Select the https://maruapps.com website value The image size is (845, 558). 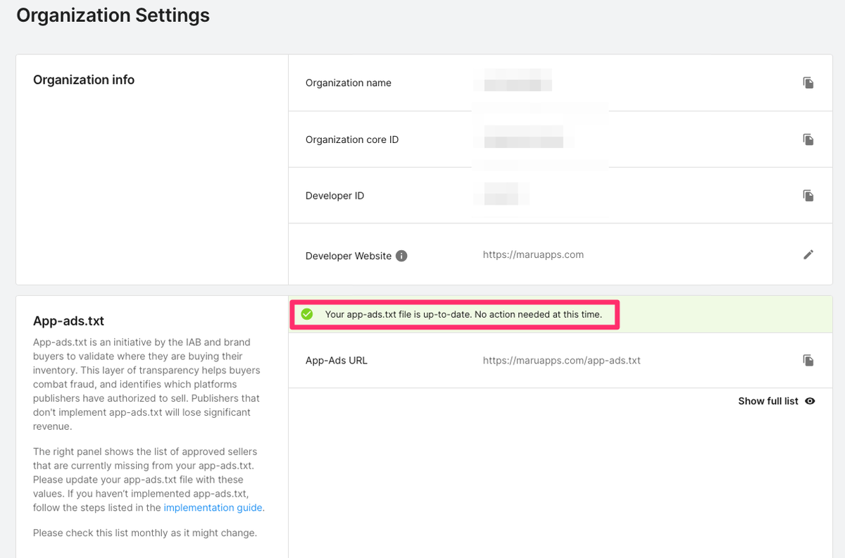(533, 254)
